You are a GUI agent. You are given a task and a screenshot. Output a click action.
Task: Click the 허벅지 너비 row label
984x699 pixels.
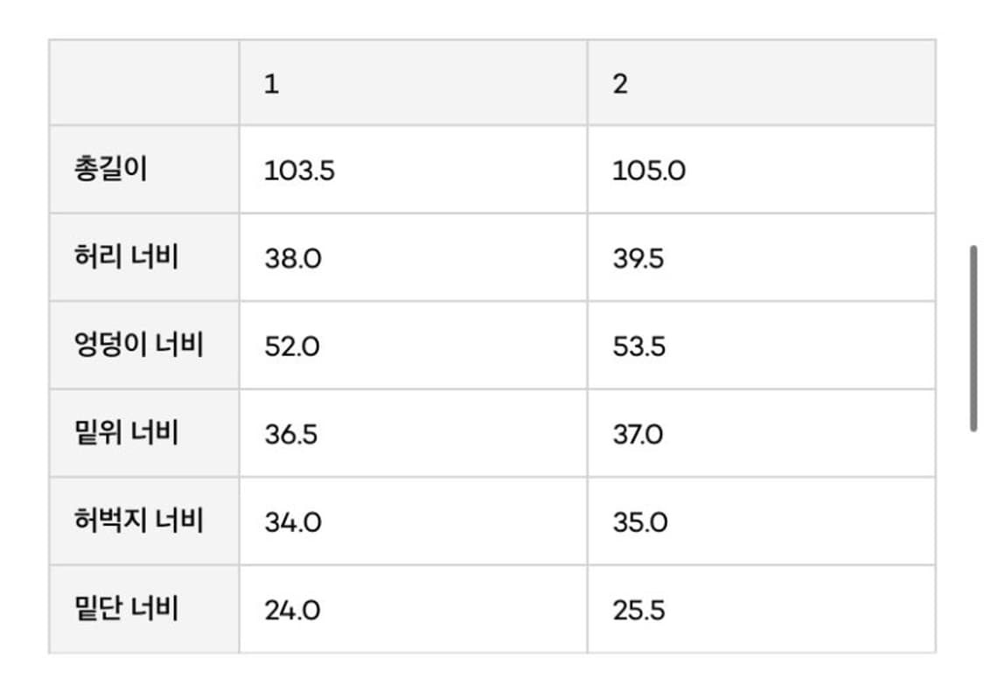(139, 521)
